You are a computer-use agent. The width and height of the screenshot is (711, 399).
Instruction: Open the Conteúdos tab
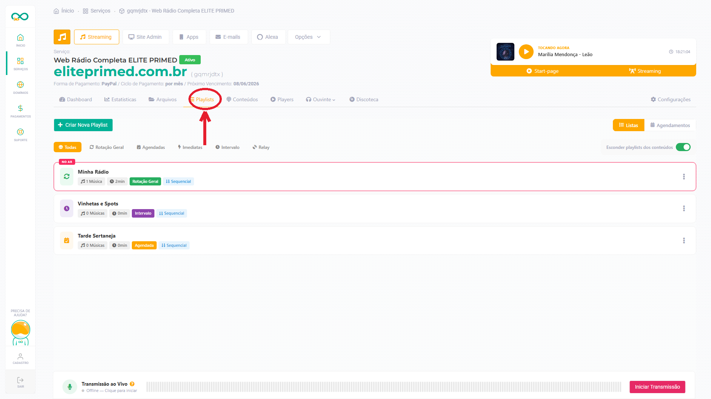242,99
